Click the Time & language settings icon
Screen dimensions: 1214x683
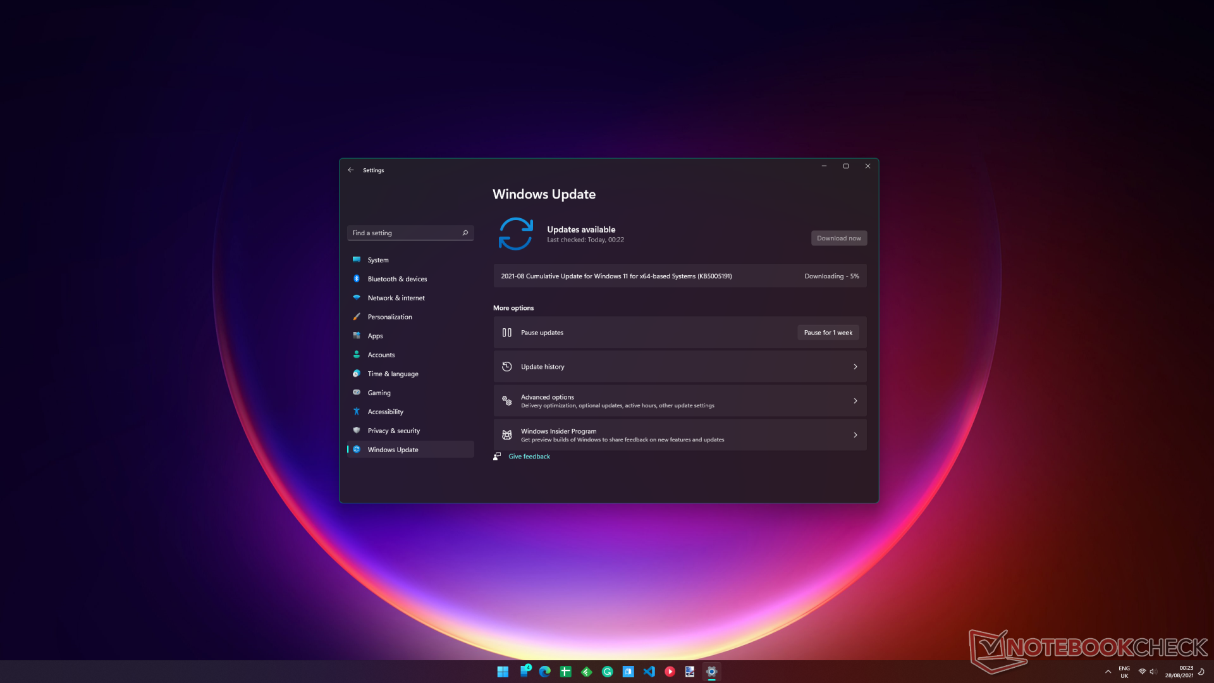[357, 372]
